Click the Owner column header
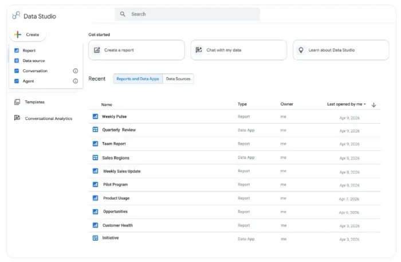Screen dimensions: 401x262 coord(286,104)
